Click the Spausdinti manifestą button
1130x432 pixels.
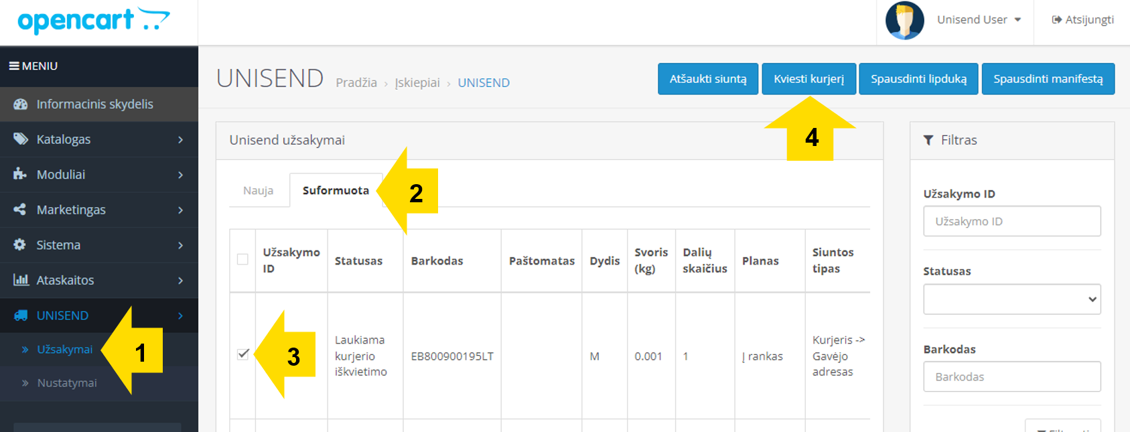click(1048, 79)
